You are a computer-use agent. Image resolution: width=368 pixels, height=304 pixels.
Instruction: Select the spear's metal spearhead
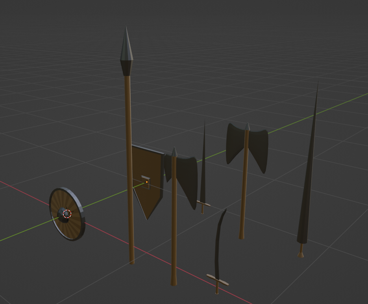[126, 51]
